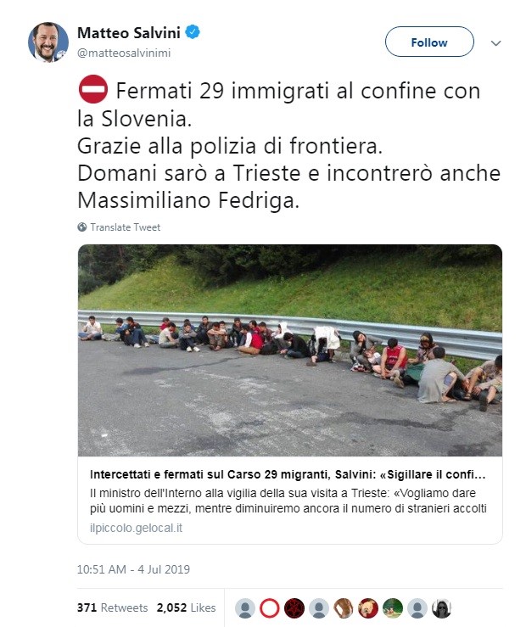Open the red ring liker avatar

pyautogui.click(x=270, y=608)
